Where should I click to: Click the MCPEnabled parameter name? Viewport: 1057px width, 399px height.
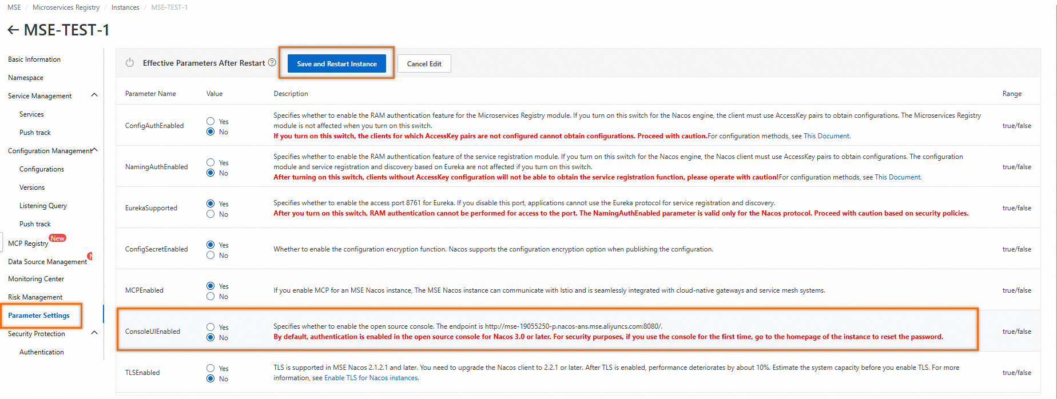pos(144,290)
